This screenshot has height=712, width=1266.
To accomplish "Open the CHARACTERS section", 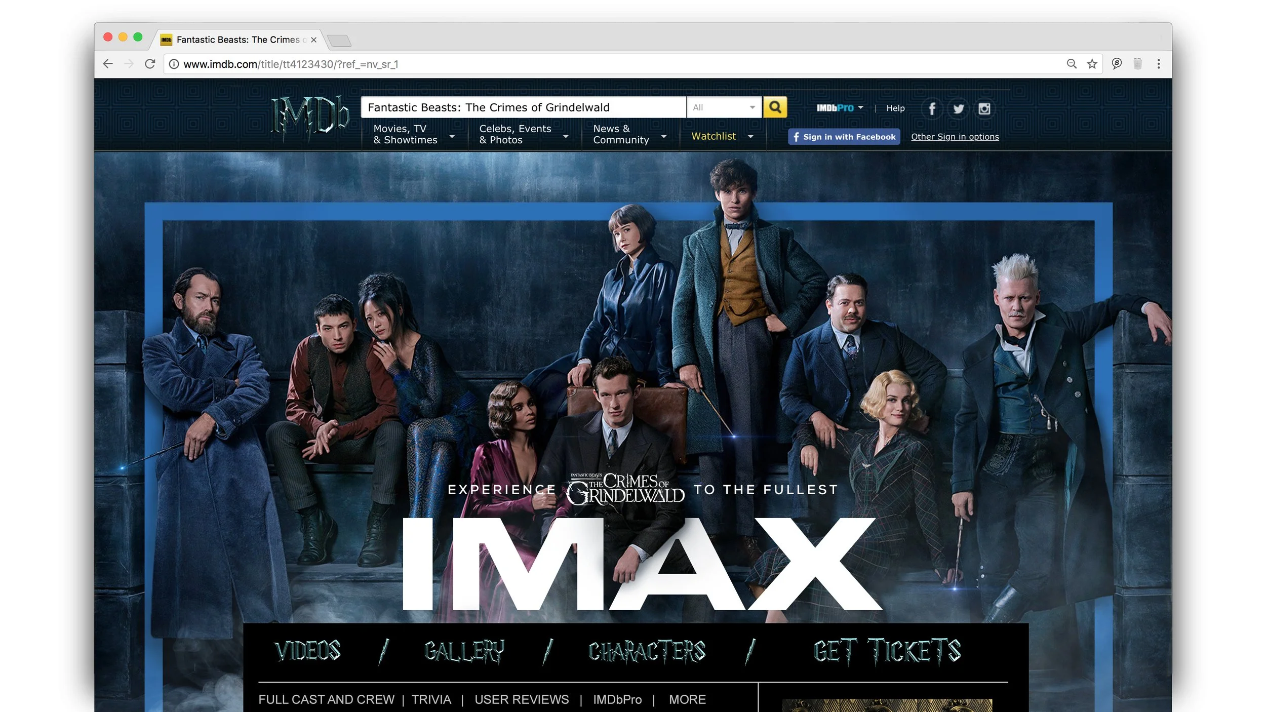I will click(647, 651).
